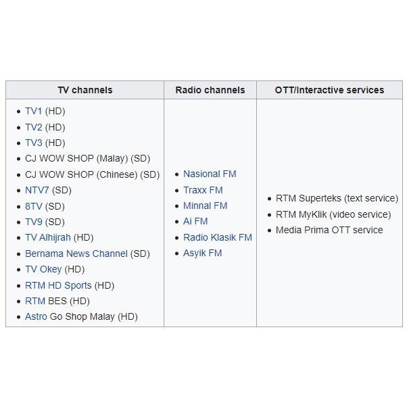Open the RTM link beside BES

pos(35,301)
